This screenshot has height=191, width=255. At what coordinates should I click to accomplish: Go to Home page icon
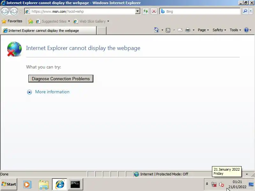tap(156, 30)
